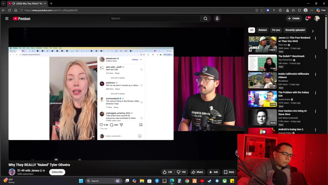
Task: Open options for Android is losing Gen Z
Action: coord(315,130)
